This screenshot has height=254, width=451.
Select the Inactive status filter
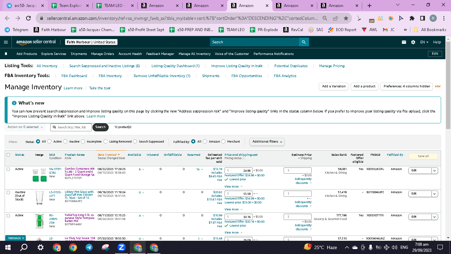pyautogui.click(x=65, y=142)
